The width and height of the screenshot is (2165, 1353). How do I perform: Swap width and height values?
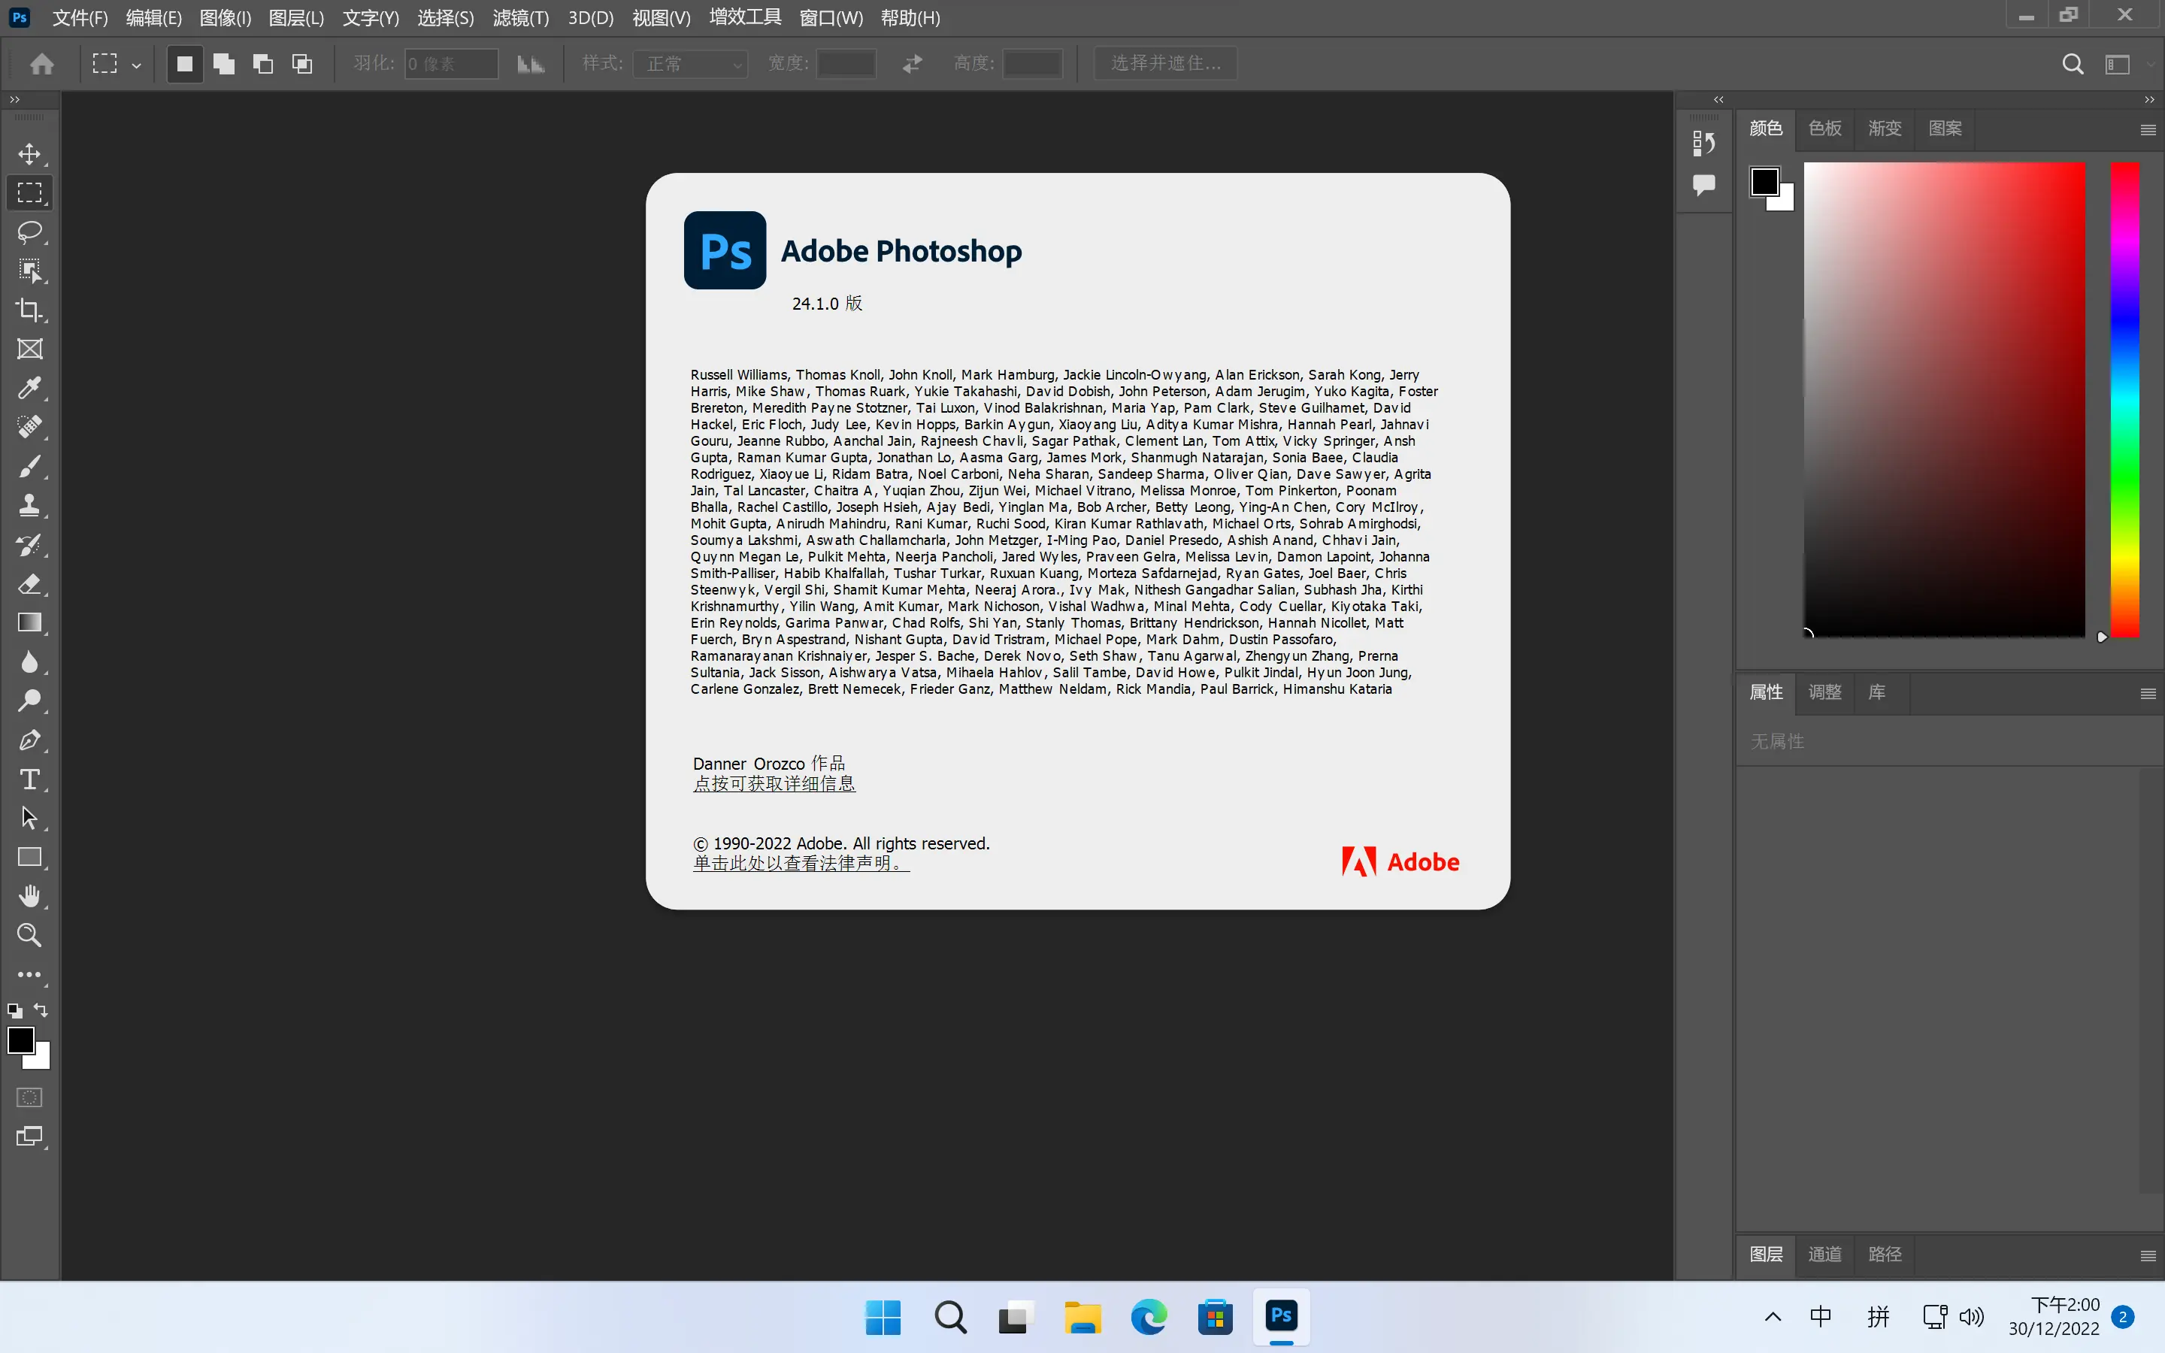[913, 64]
